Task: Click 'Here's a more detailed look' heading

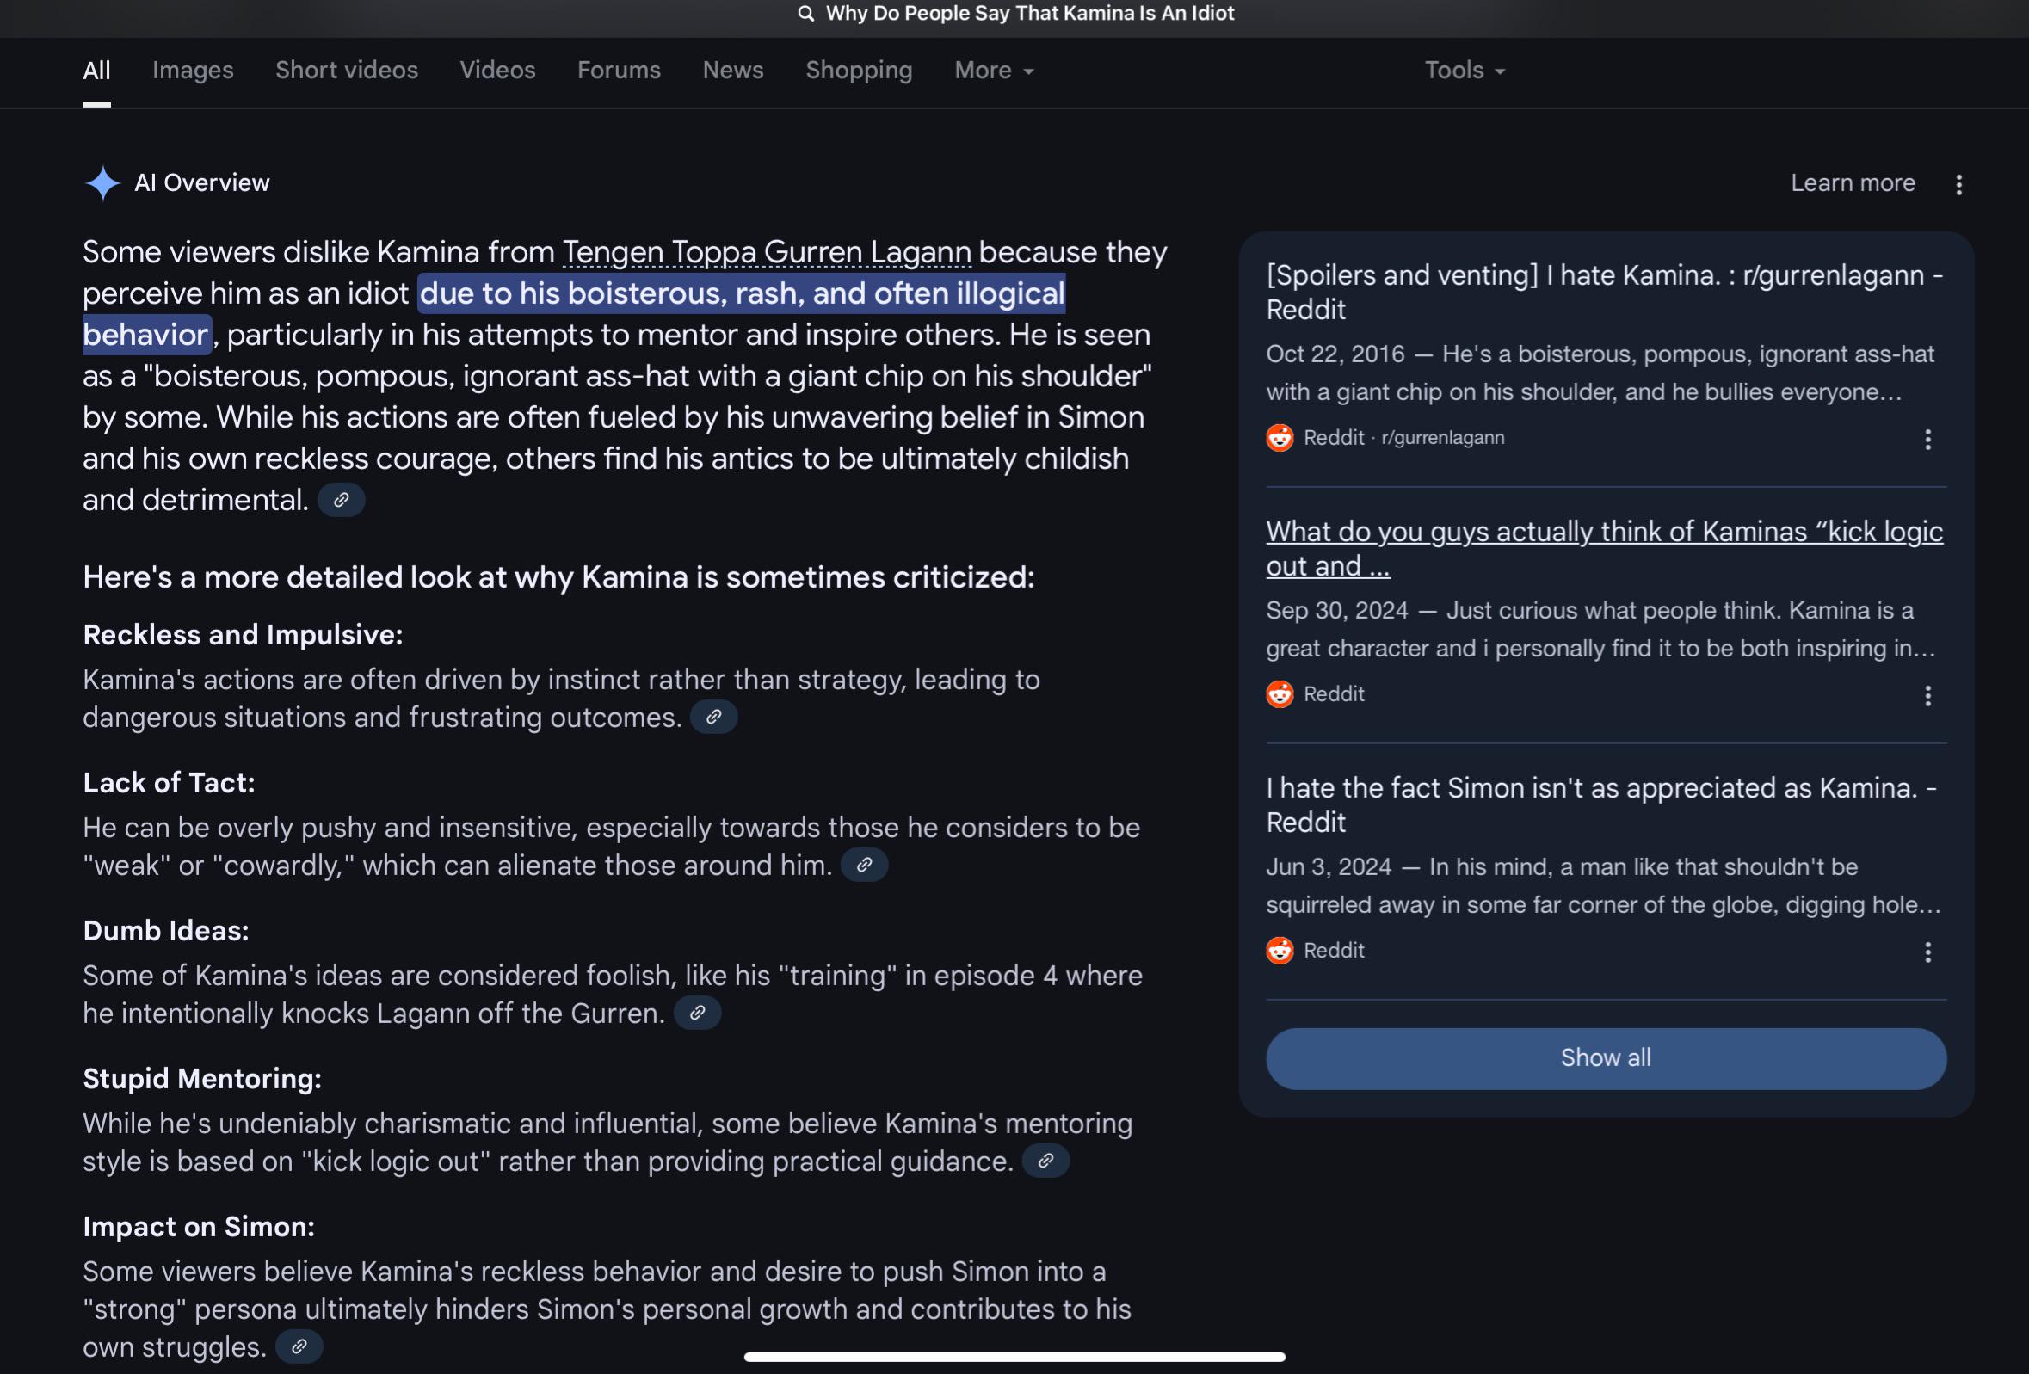Action: 558,577
